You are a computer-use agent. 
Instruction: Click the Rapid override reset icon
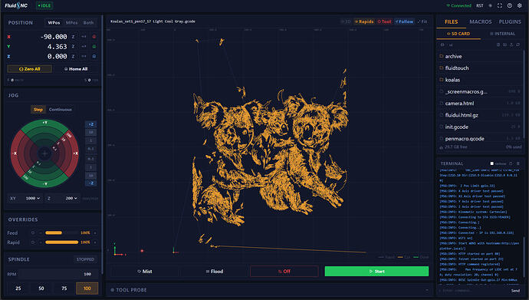33,242
